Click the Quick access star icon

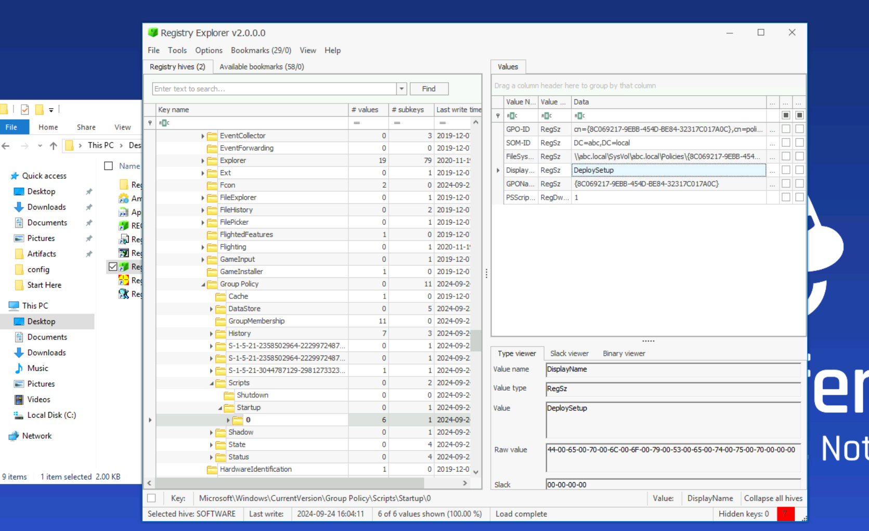click(x=15, y=176)
